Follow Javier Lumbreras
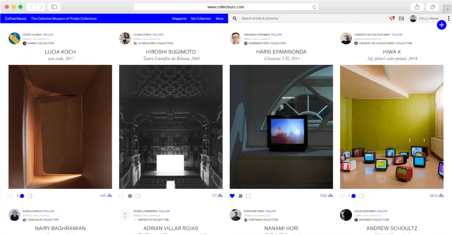The width and height of the screenshot is (452, 235). coord(164,211)
